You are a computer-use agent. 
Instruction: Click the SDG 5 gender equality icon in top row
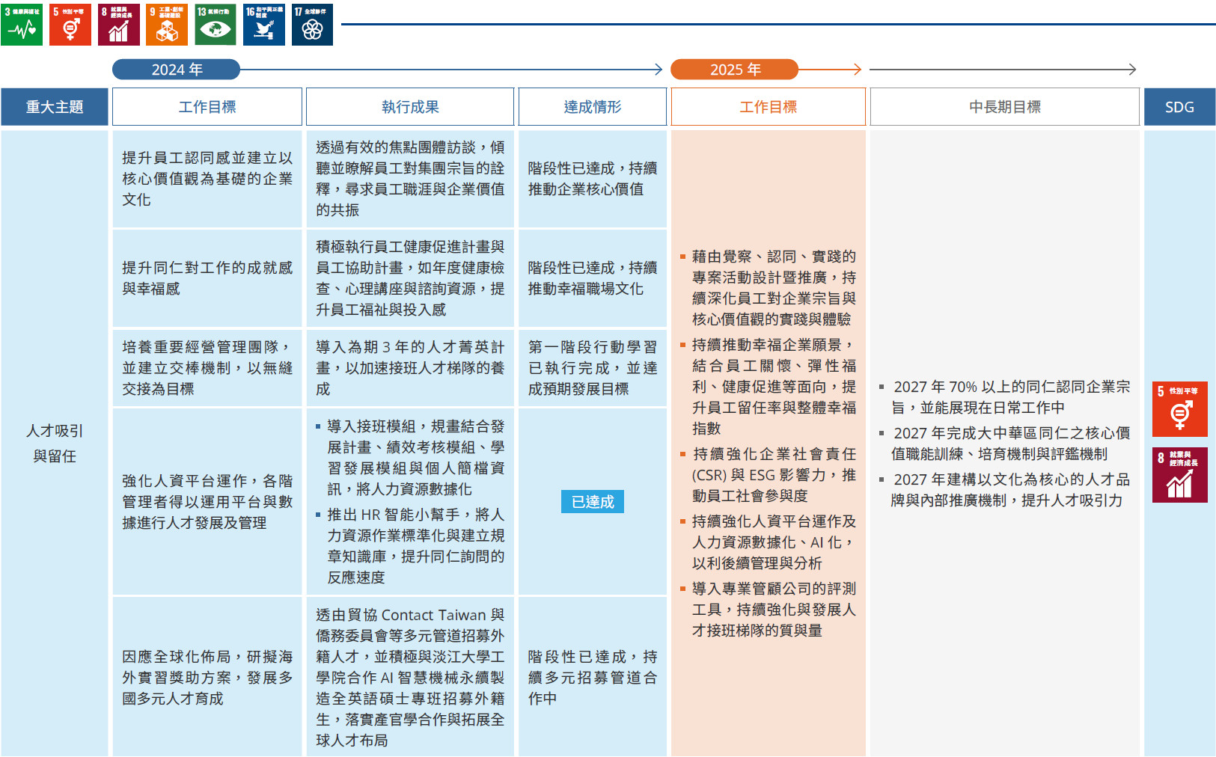(x=70, y=25)
